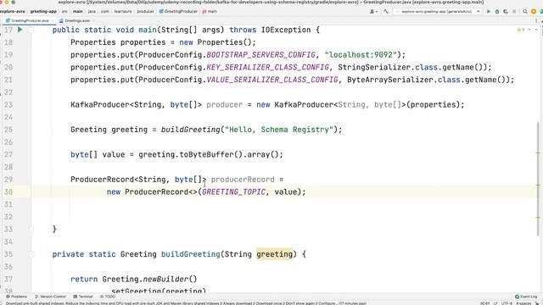Click the java breadcrumb
Viewport: 543px width, 305px height.
[x=92, y=11]
